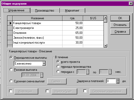Click the 30,00 value for Інші комунальні послуги
The width and height of the screenshot is (134, 100).
pyautogui.click(x=73, y=43)
